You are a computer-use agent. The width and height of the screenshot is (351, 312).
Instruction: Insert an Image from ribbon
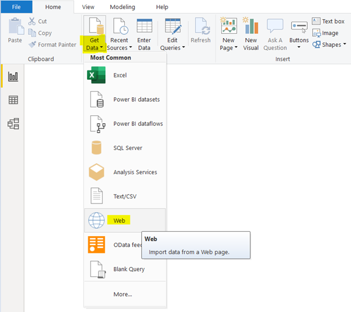(325, 33)
